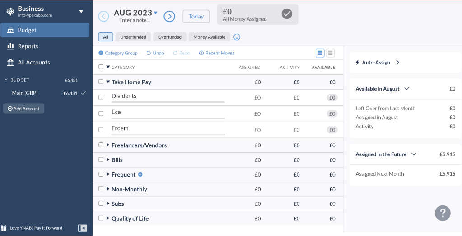Open Recent Moves
The image size is (462, 236).
pos(217,53)
